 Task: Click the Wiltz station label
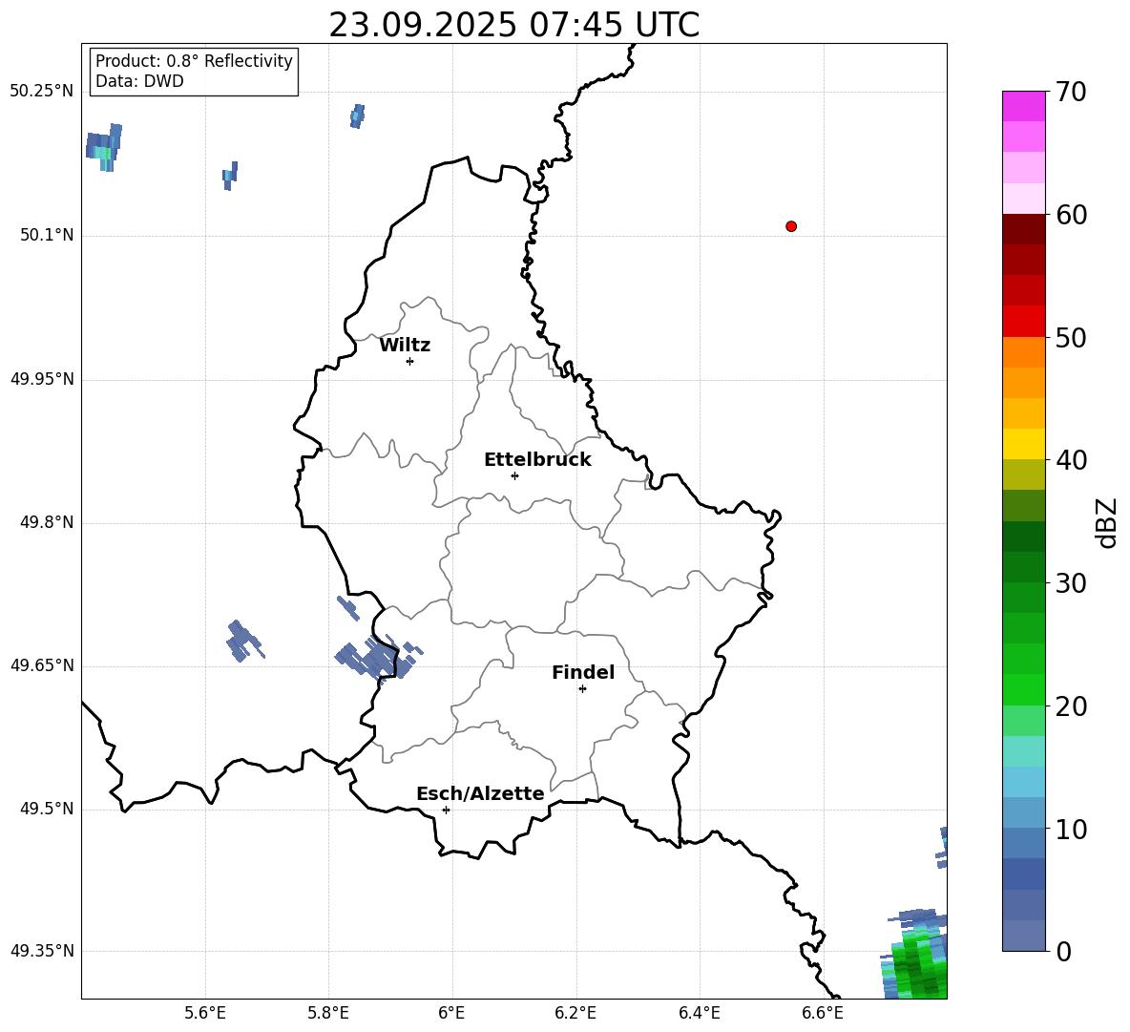pos(405,346)
